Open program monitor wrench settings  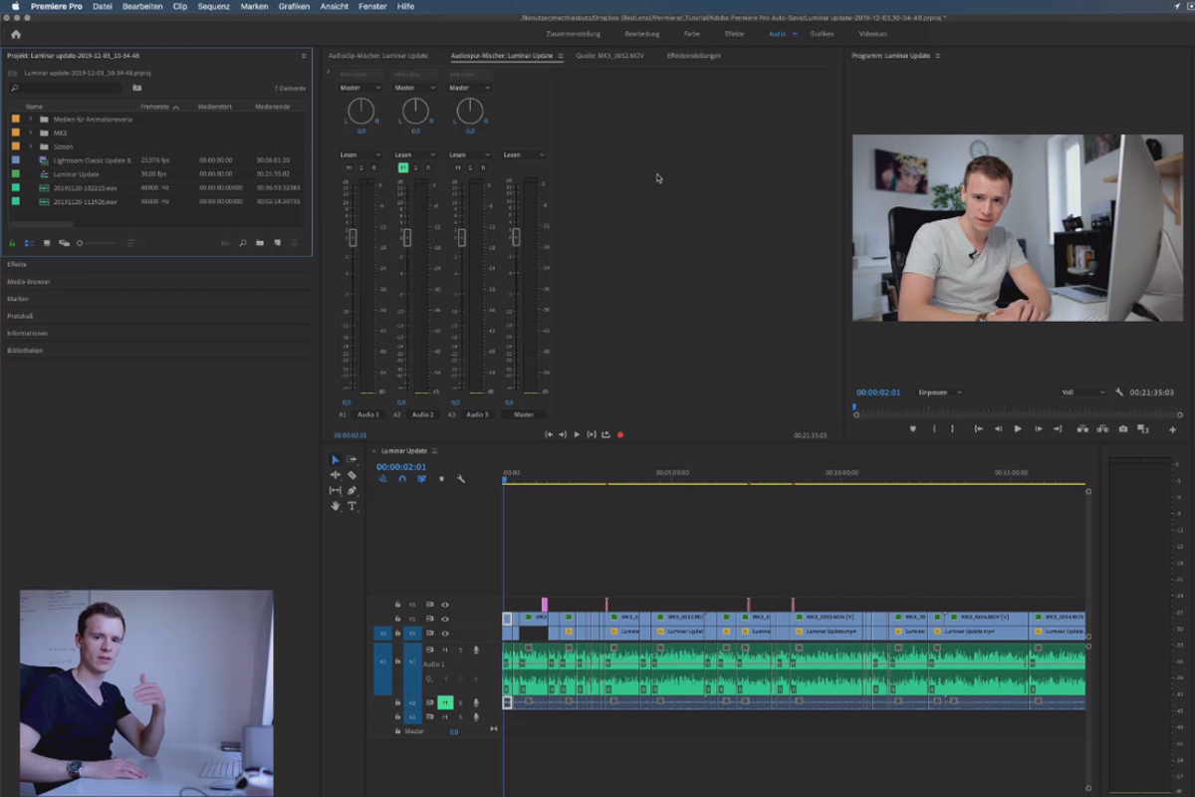pyautogui.click(x=1119, y=393)
